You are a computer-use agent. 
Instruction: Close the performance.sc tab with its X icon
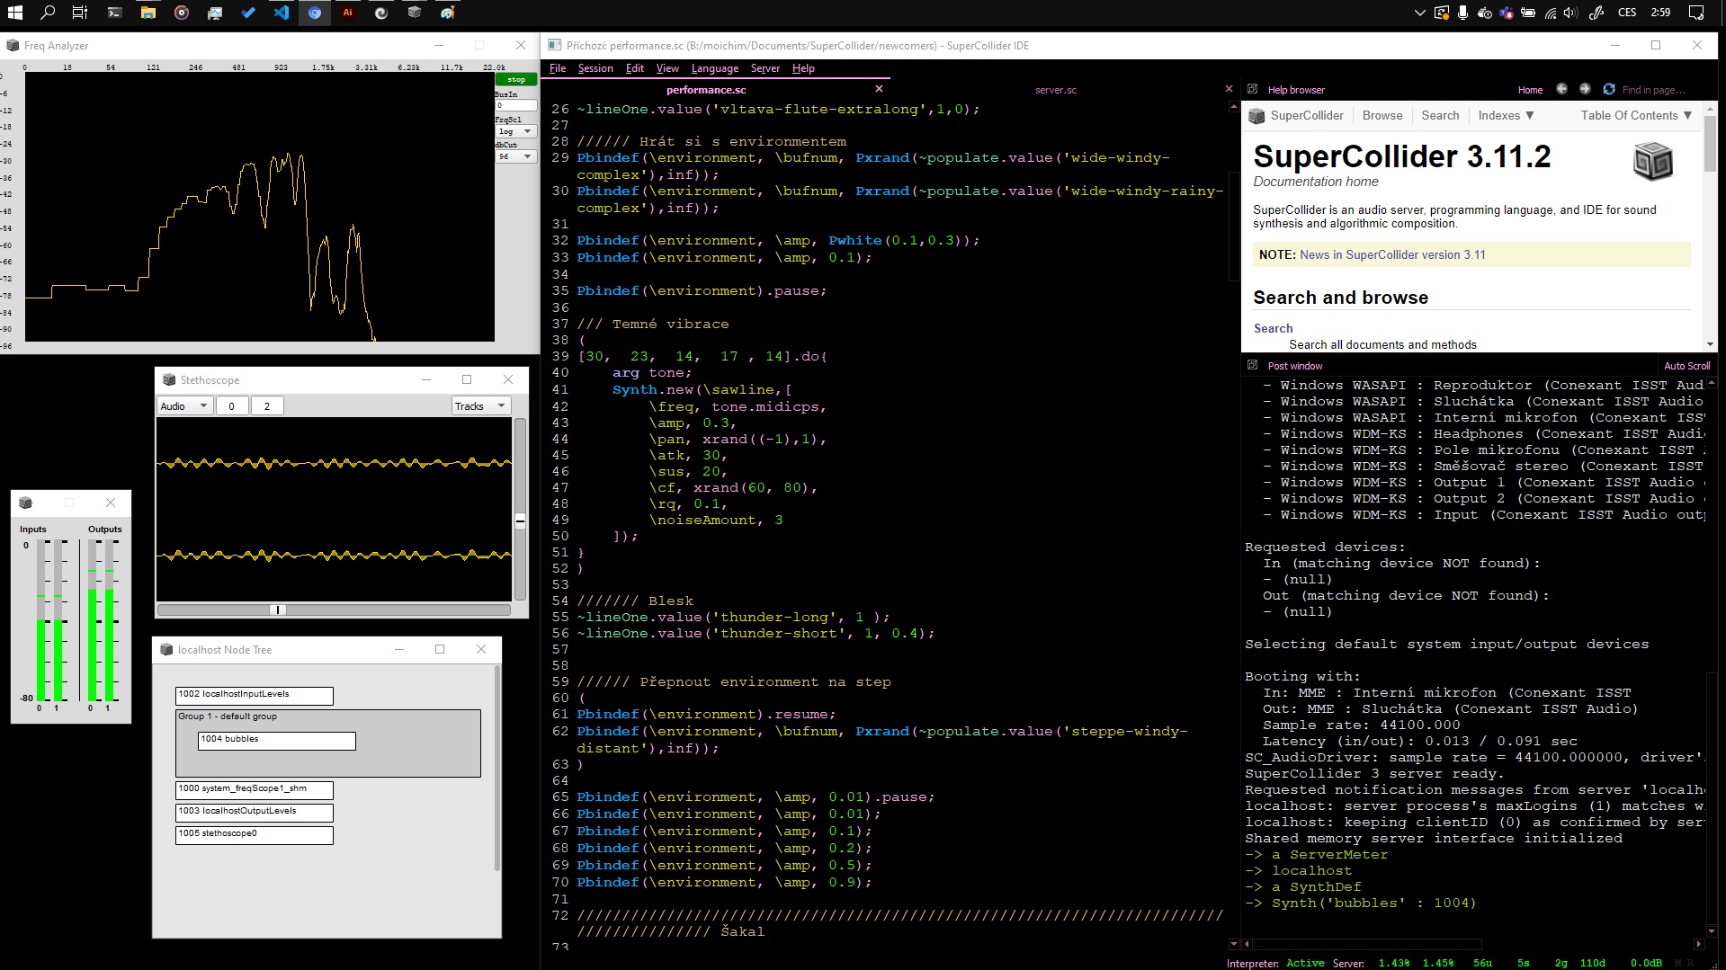tap(879, 89)
